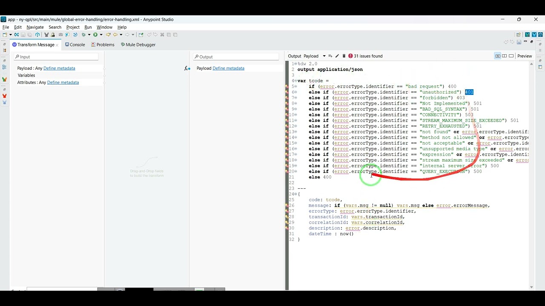
Task: Select the two-column source layout icon
Action: click(x=505, y=56)
